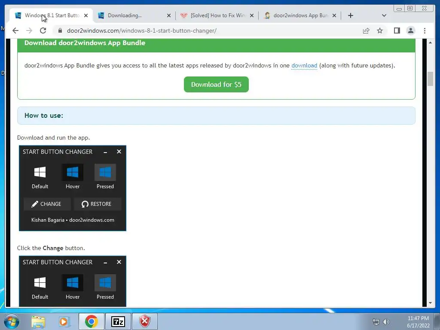The width and height of the screenshot is (440, 330).
Task: Close the Downloading... tab
Action: 168,15
